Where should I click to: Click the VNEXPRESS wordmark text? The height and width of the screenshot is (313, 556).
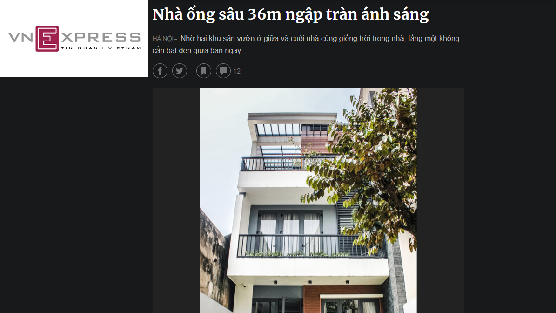point(74,37)
